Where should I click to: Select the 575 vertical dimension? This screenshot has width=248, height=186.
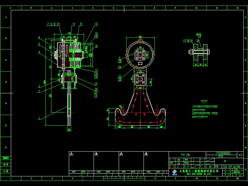(51, 67)
